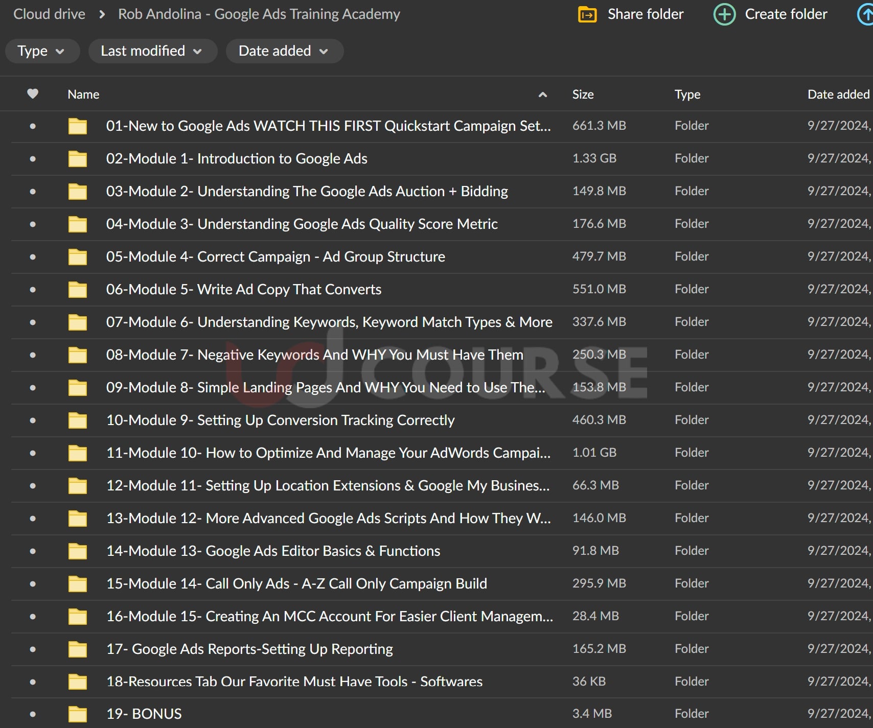Open 15-Module 14- Call Only Ads folder

(296, 584)
